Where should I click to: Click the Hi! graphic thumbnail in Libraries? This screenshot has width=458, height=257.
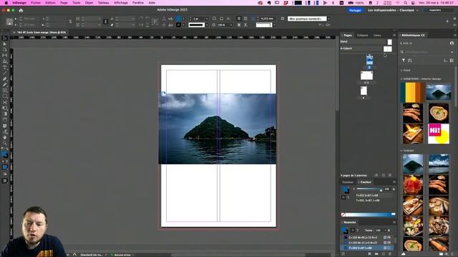pyautogui.click(x=439, y=133)
